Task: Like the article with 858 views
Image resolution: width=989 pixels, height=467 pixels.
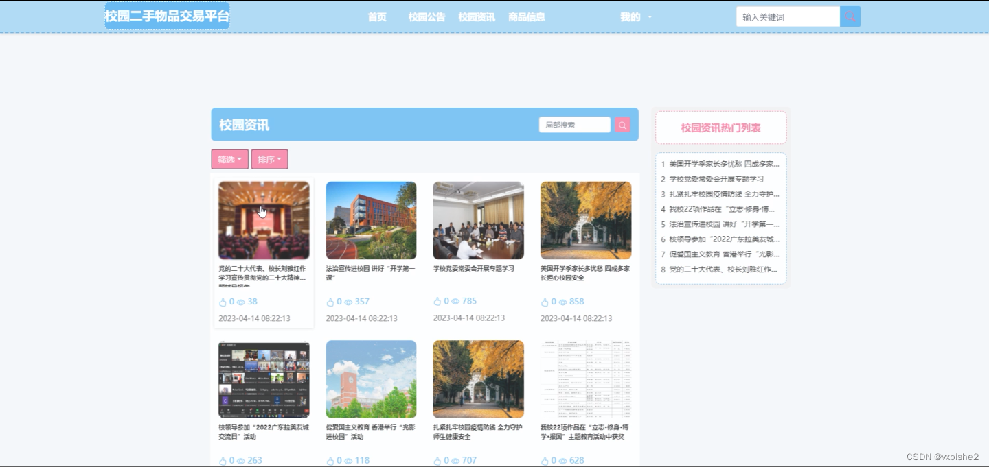Action: coord(545,302)
